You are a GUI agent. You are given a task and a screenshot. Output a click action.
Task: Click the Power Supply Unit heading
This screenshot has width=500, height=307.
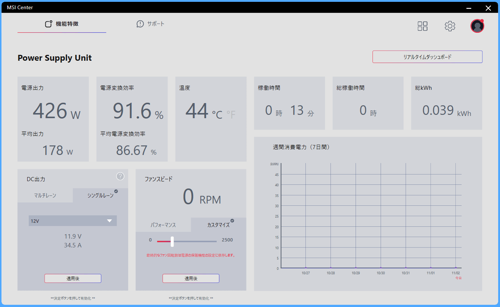55,58
